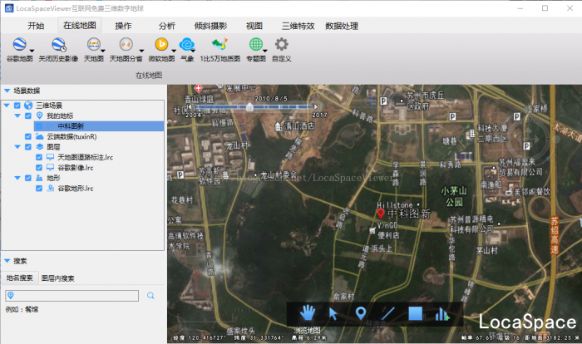582x344 pixels.
Task: Select the 图层内搜索 search tab
Action: [58, 278]
